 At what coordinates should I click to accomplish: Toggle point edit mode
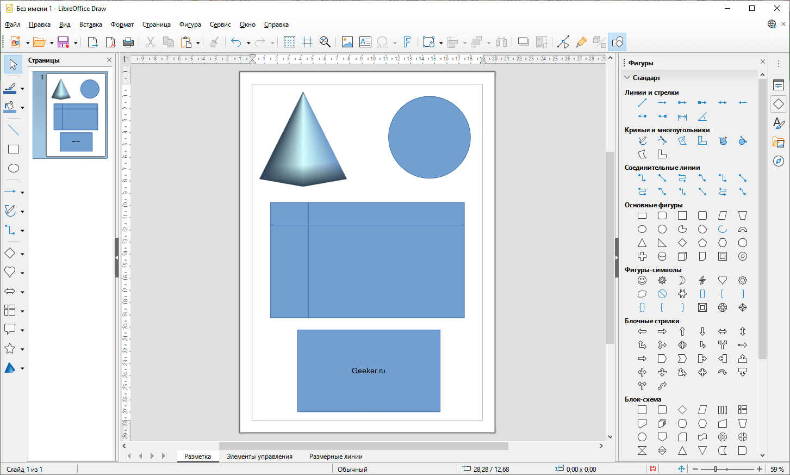[563, 42]
